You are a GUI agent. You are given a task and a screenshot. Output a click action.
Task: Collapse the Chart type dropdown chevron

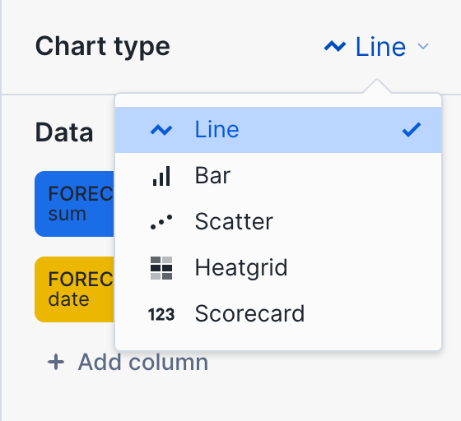(x=423, y=46)
